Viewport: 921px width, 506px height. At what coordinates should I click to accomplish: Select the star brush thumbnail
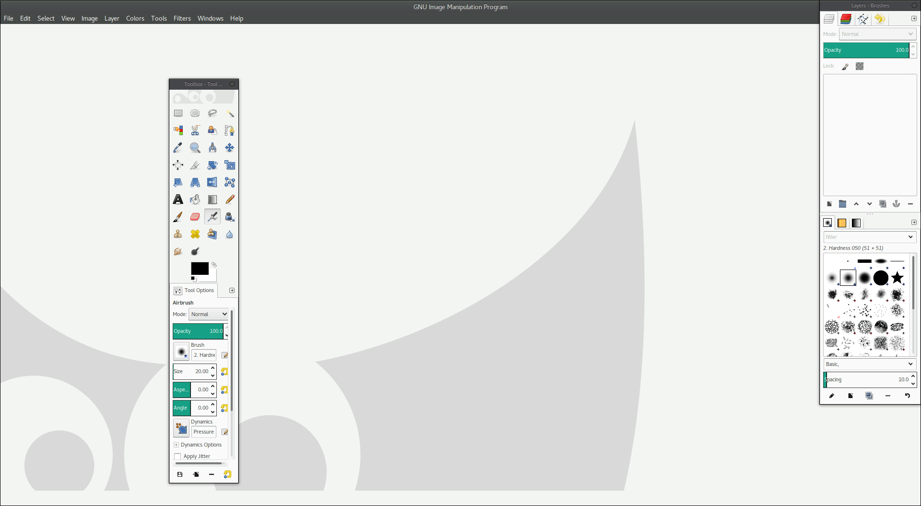[x=897, y=278]
